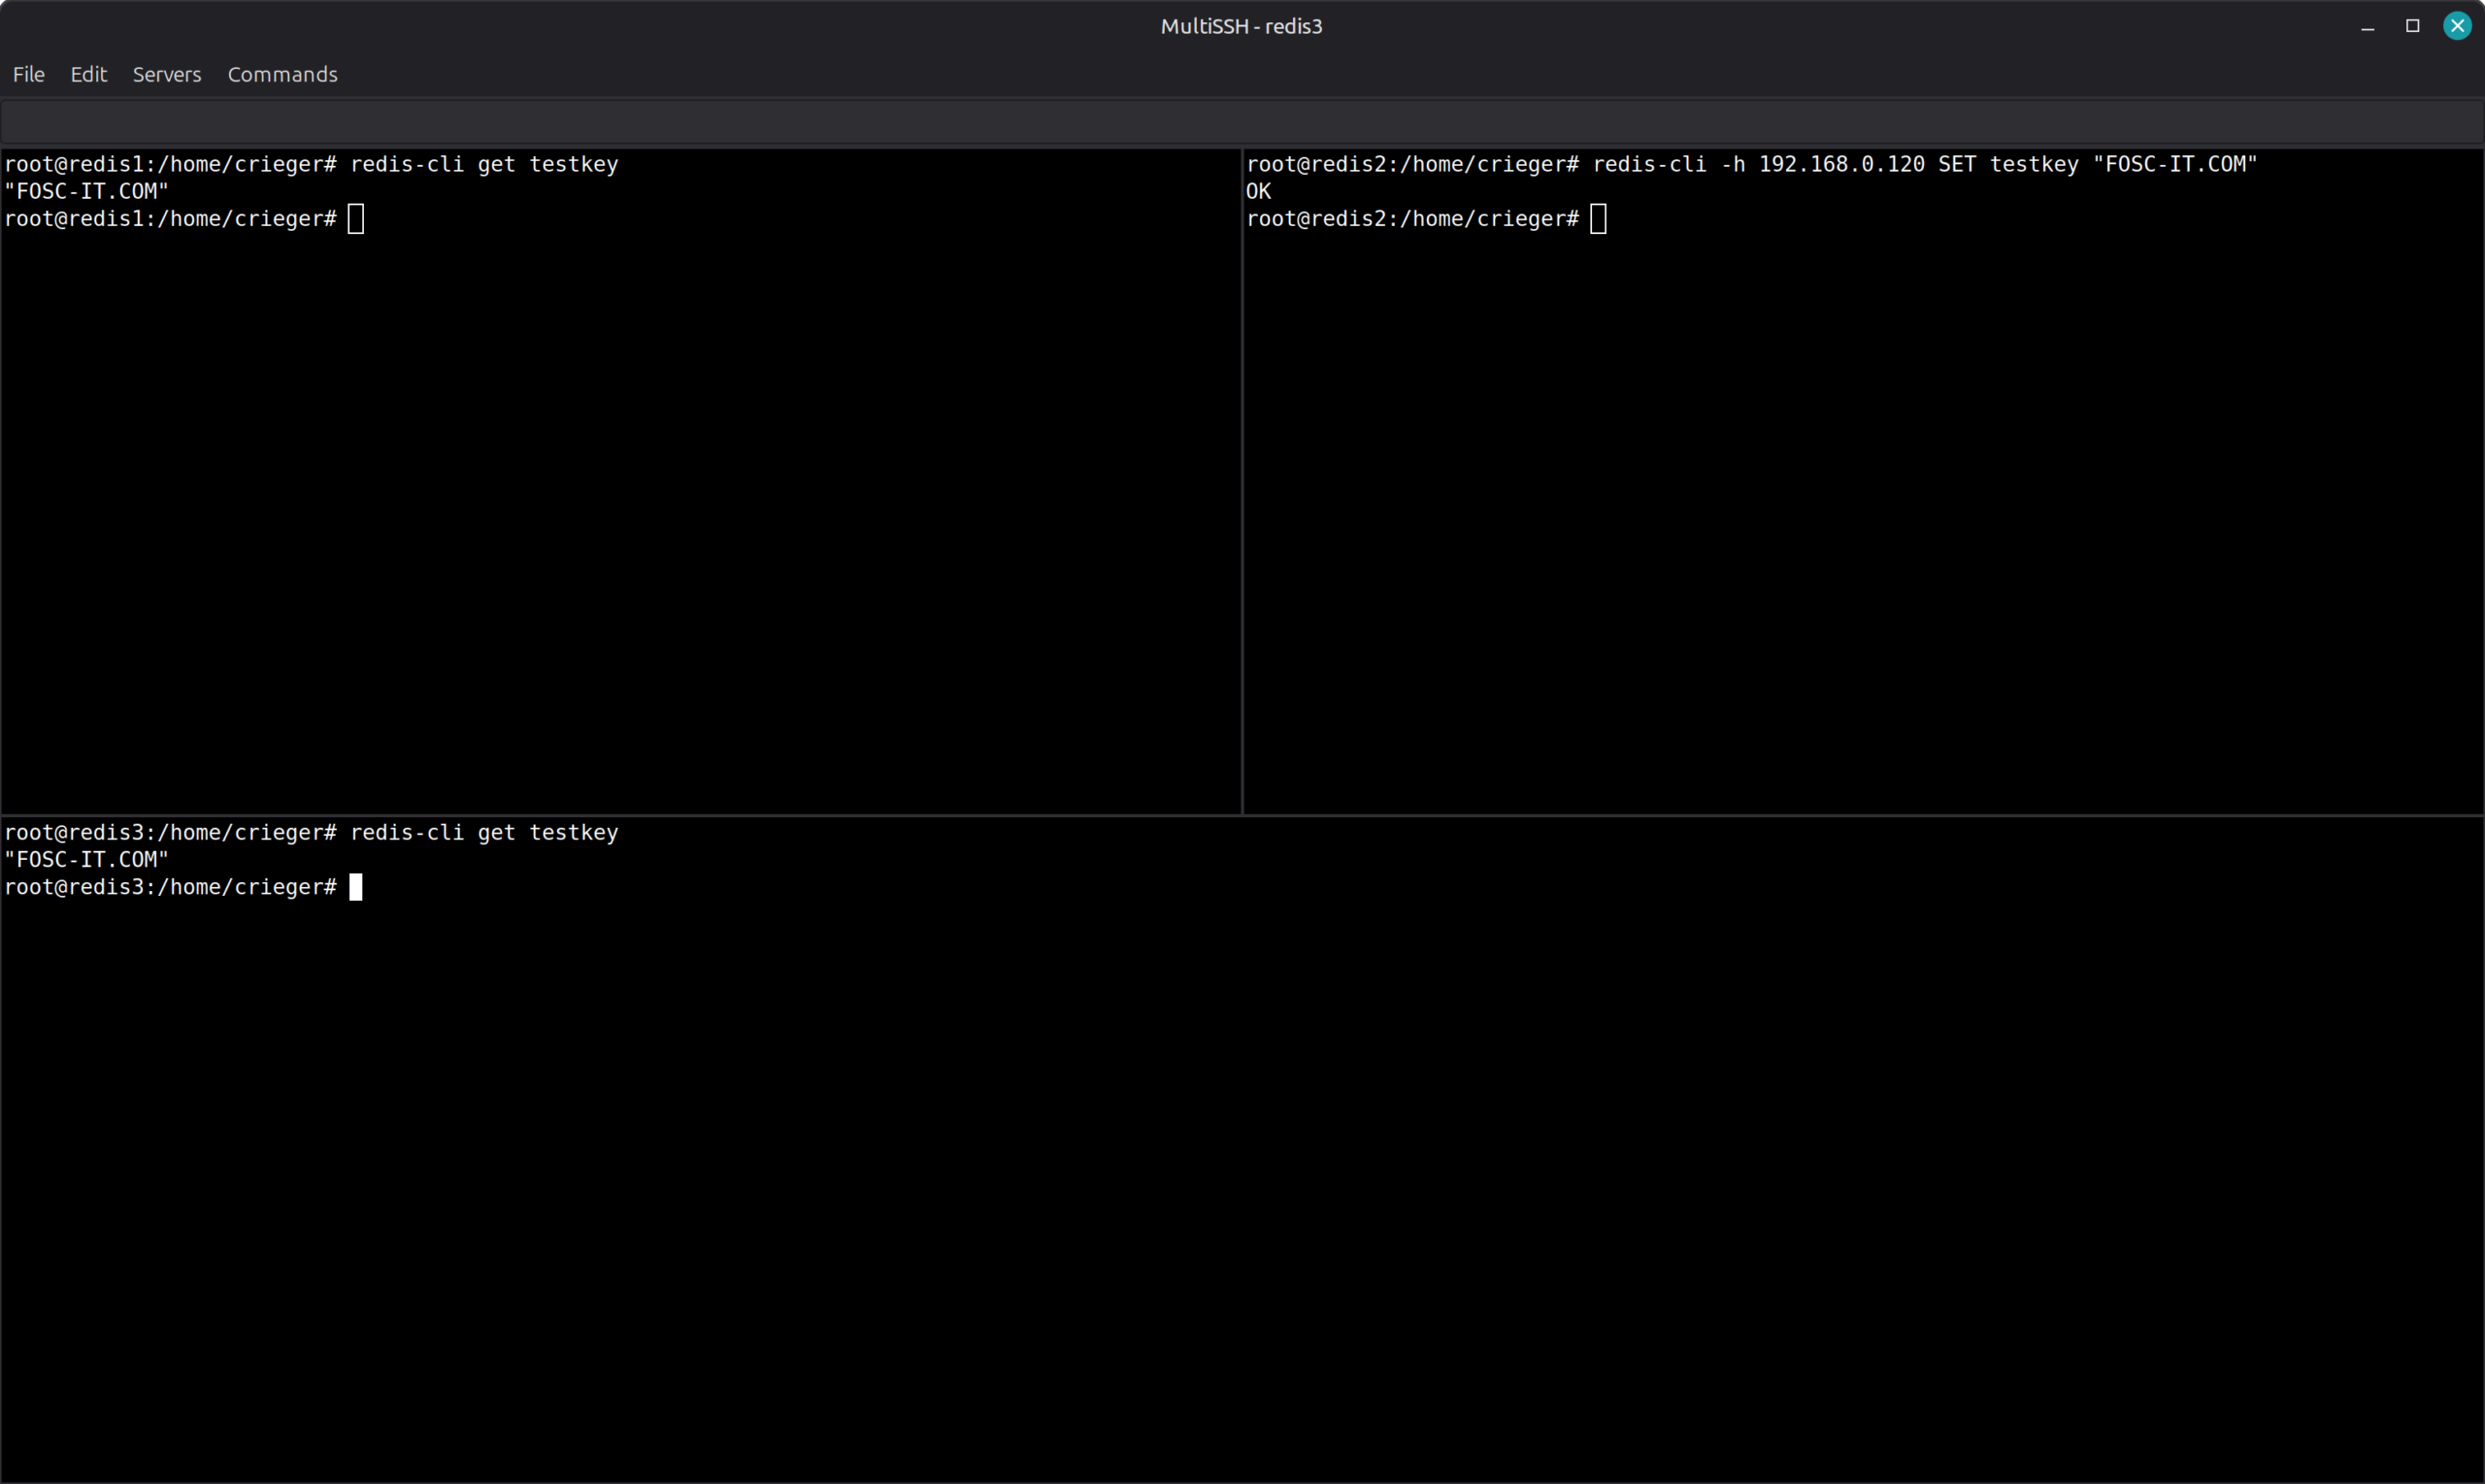Viewport: 2485px width, 1484px height.
Task: Click the MultiSSH - redis3 title bar text
Action: pyautogui.click(x=1241, y=27)
